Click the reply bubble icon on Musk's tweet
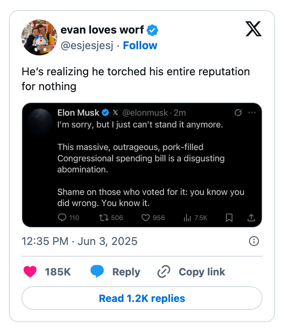This screenshot has height=330, width=284. point(61,218)
